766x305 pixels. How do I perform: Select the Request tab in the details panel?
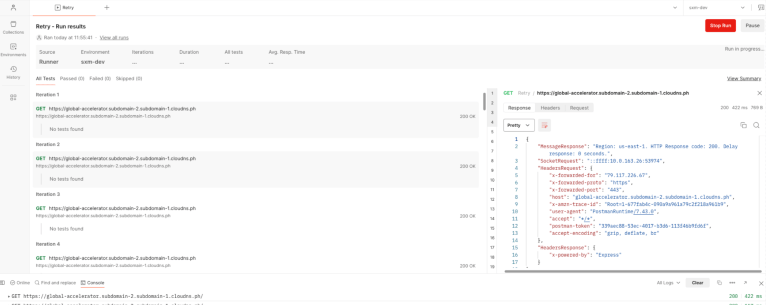tap(579, 108)
